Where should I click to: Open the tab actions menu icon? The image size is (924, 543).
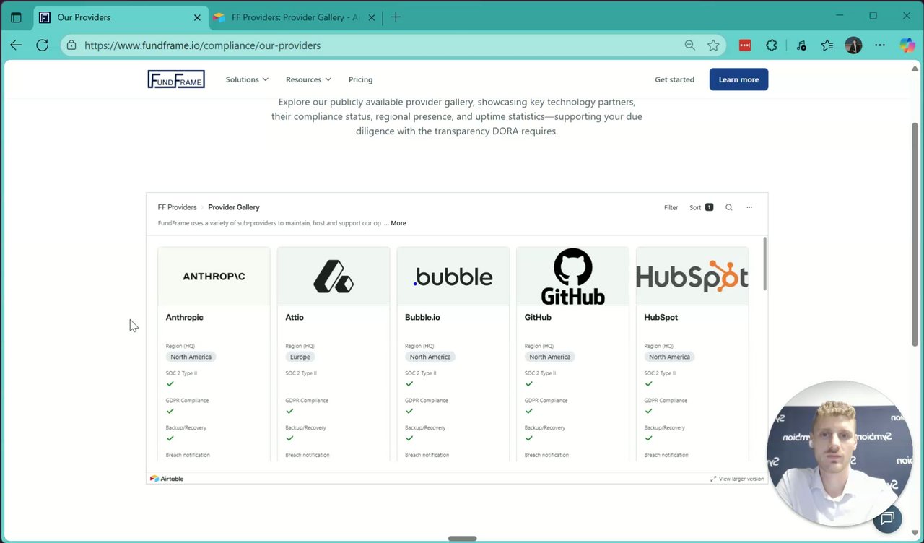16,17
